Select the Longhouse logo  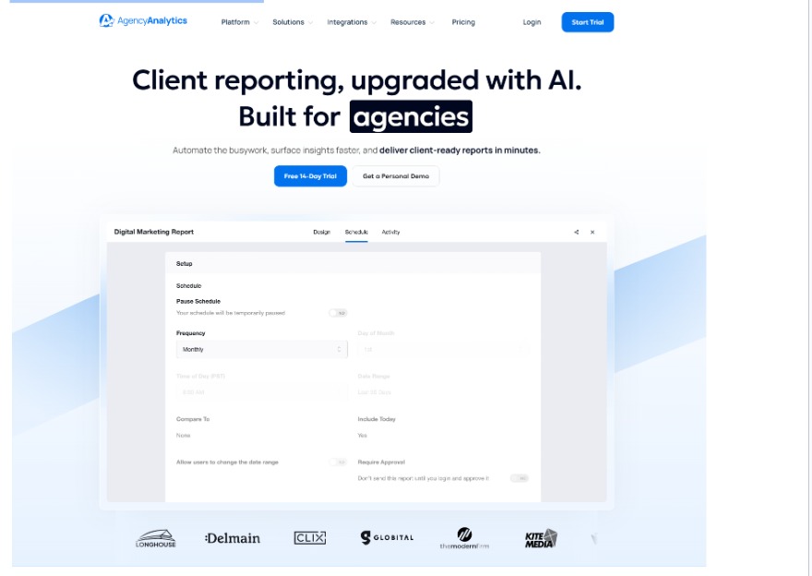point(157,535)
